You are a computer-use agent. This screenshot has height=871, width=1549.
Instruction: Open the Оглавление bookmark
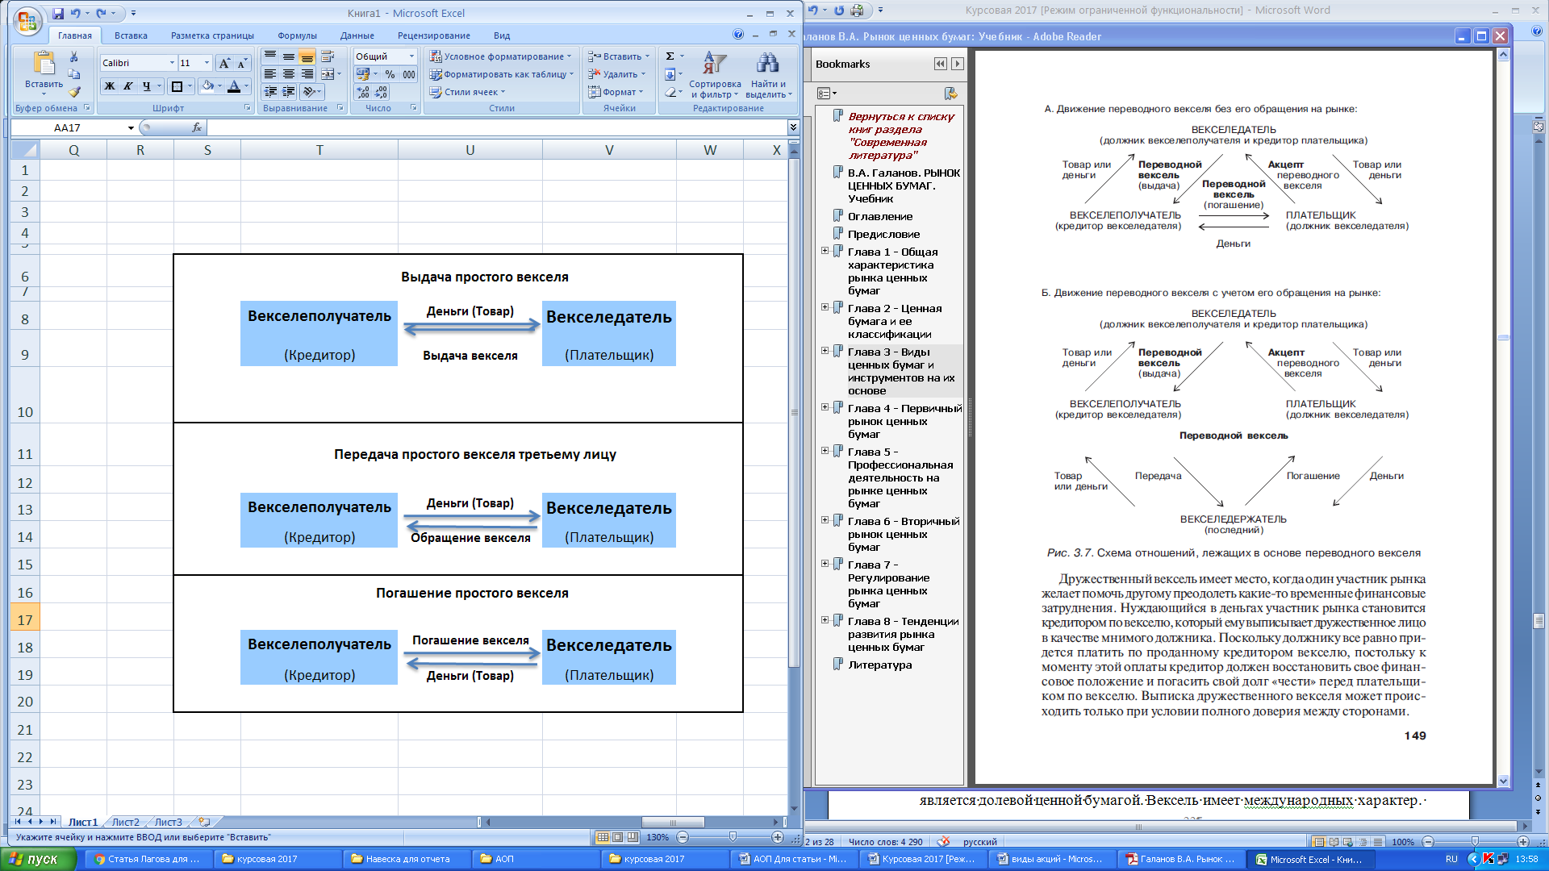click(x=880, y=216)
